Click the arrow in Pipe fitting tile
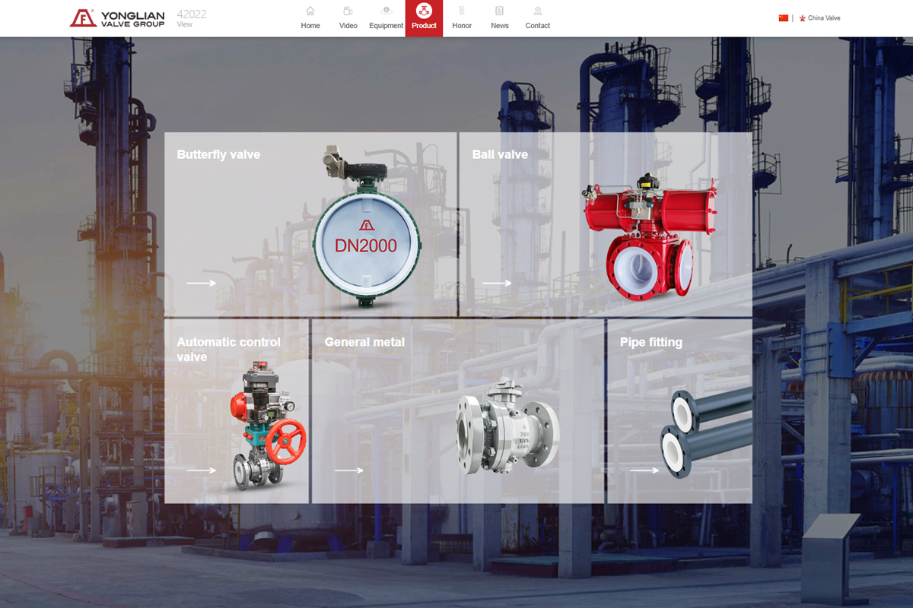The width and height of the screenshot is (913, 608). tap(644, 470)
